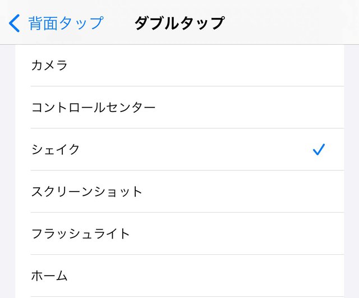Tap the ホーム text label
The image size is (359, 298).
(49, 276)
